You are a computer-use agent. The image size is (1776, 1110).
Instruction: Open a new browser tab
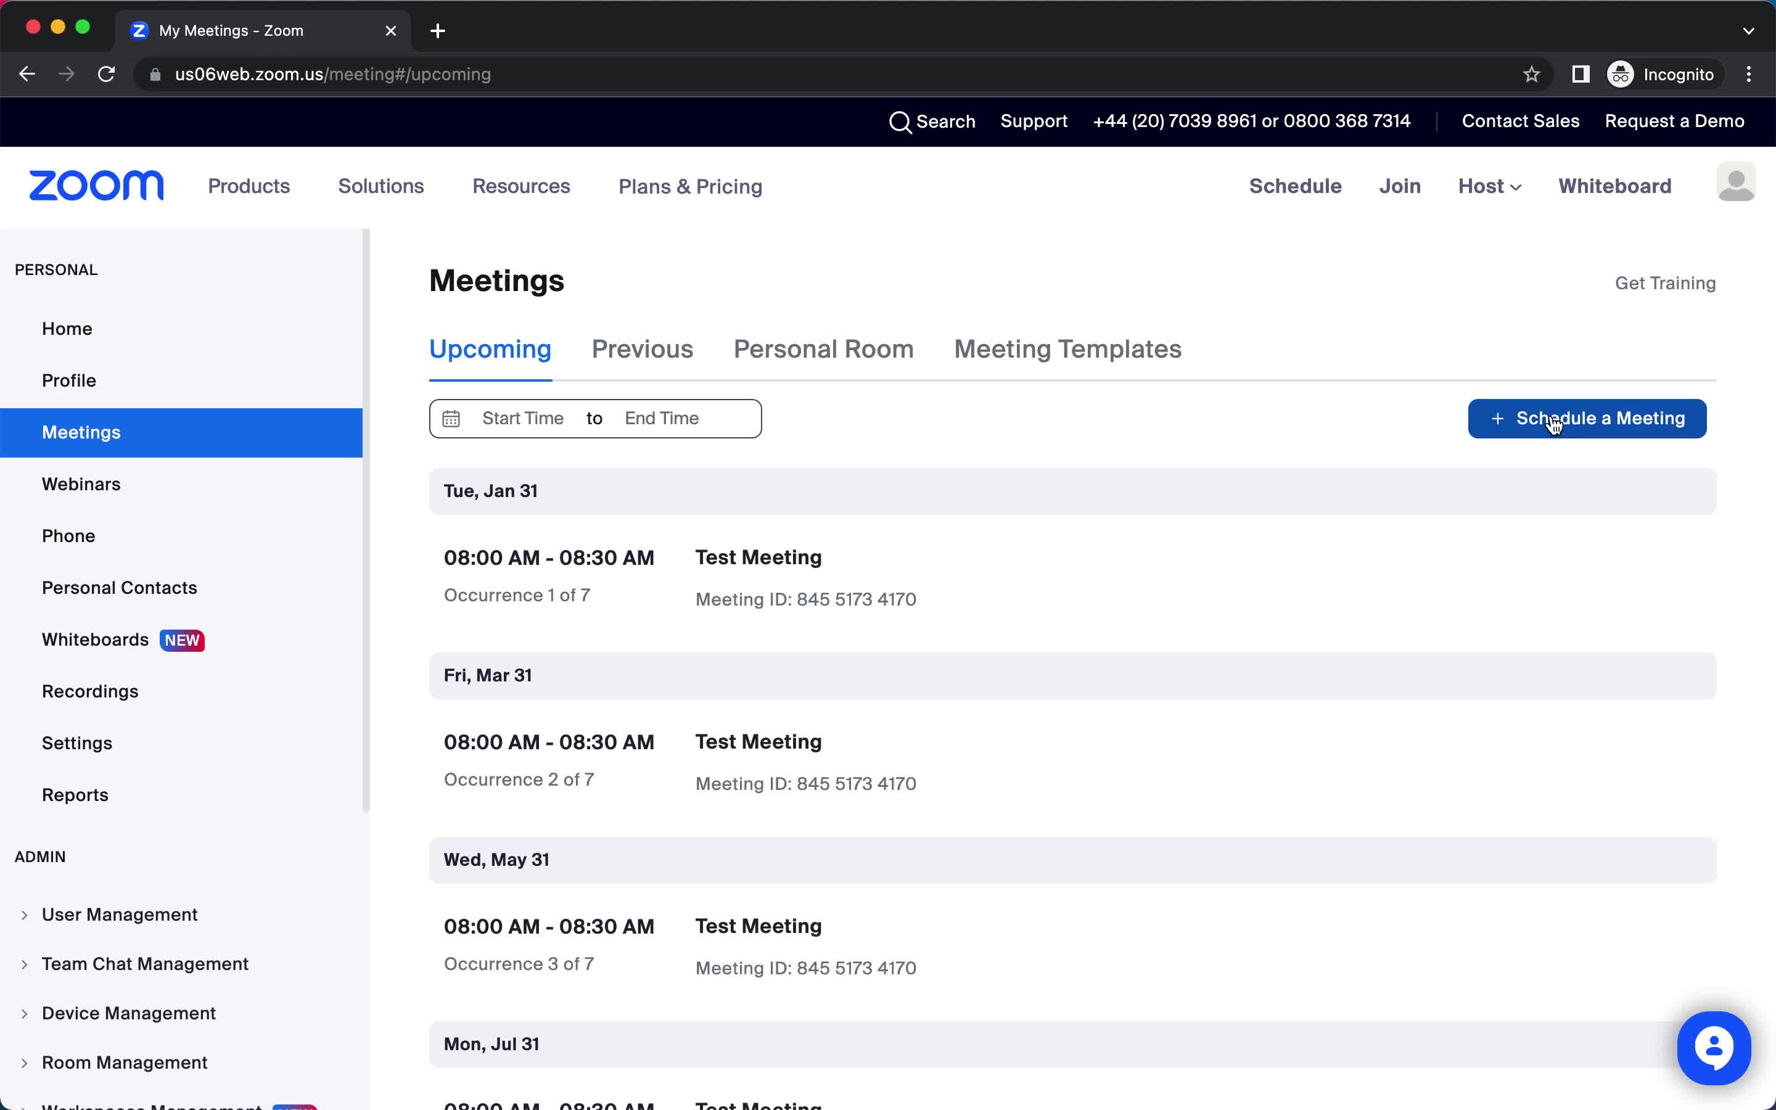(x=437, y=31)
